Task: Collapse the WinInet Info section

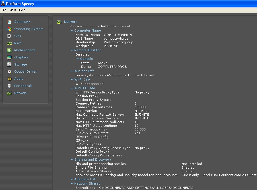Action: point(72,71)
